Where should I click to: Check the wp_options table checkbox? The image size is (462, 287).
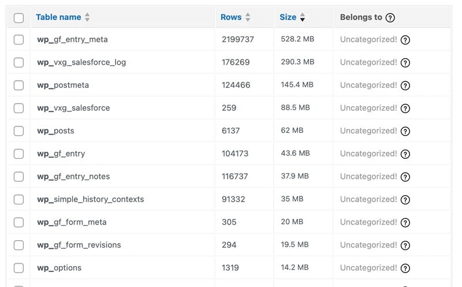point(18,268)
